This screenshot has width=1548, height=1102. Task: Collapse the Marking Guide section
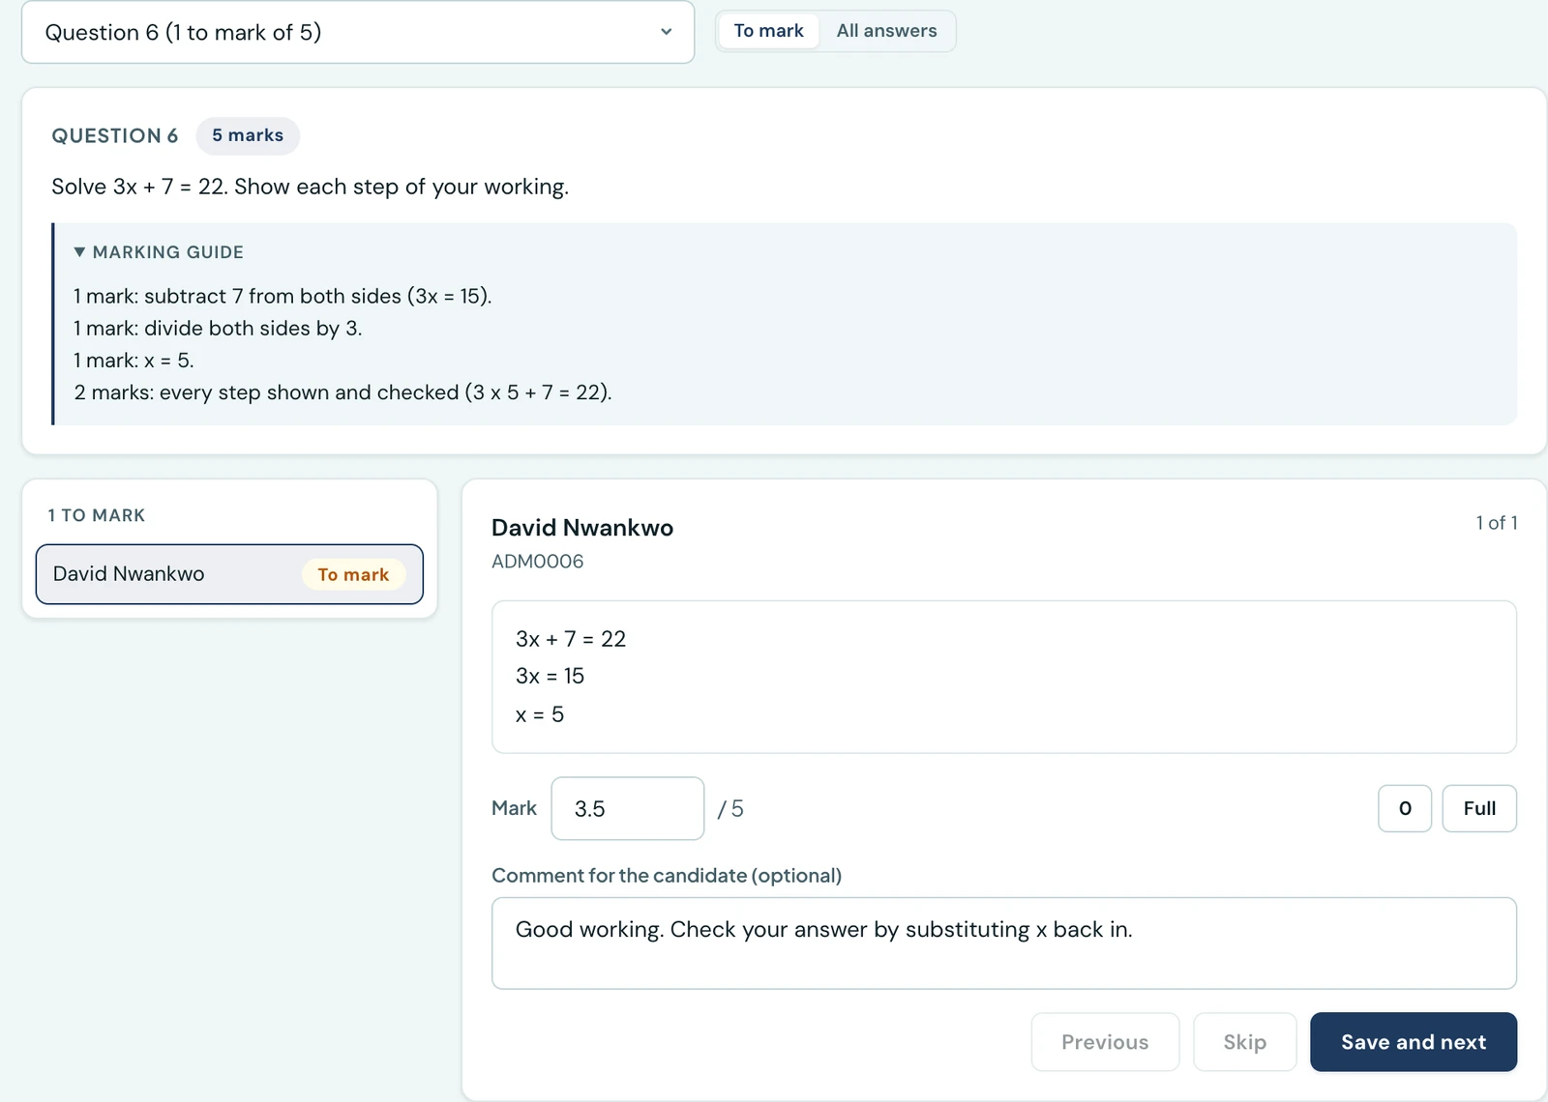pyautogui.click(x=159, y=252)
